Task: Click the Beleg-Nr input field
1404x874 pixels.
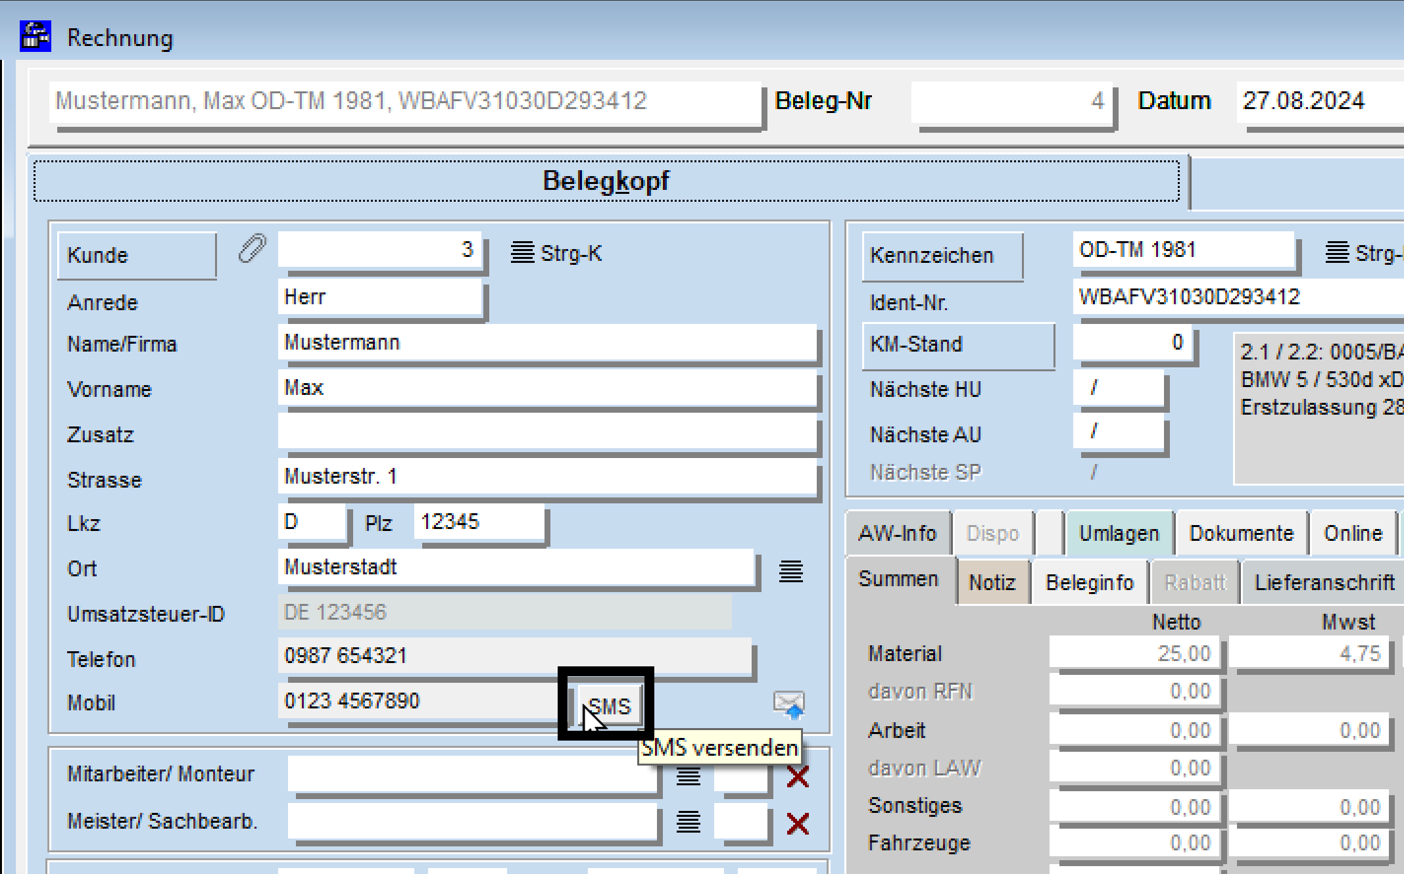Action: click(x=1011, y=101)
